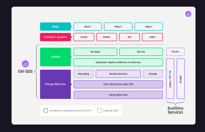Open the EW Origin toolkit box
The image size is (205, 132).
click(x=96, y=52)
